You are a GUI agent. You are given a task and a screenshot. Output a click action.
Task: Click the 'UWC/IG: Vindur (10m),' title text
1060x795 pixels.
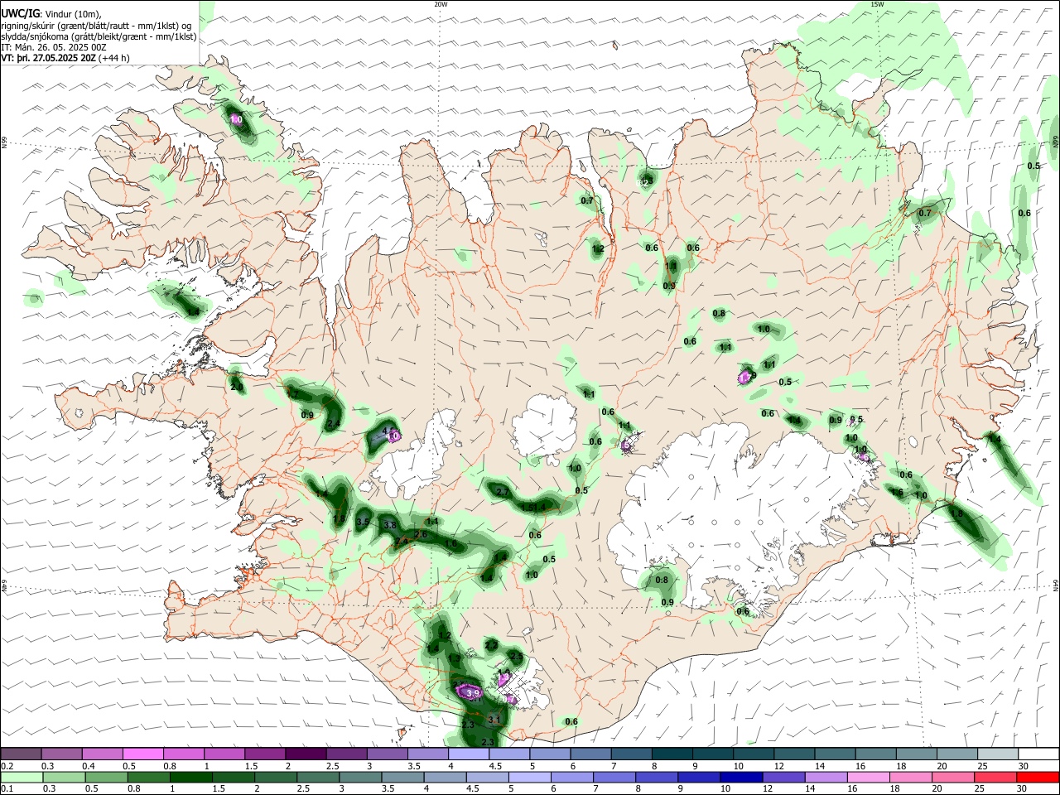coord(51,13)
